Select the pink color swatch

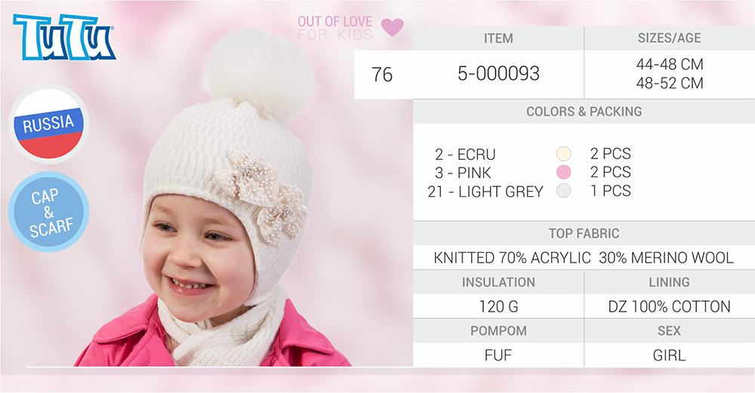point(563,172)
